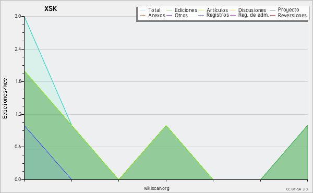Click the Artículos legend label
The height and width of the screenshot is (193, 313).
click(x=217, y=10)
